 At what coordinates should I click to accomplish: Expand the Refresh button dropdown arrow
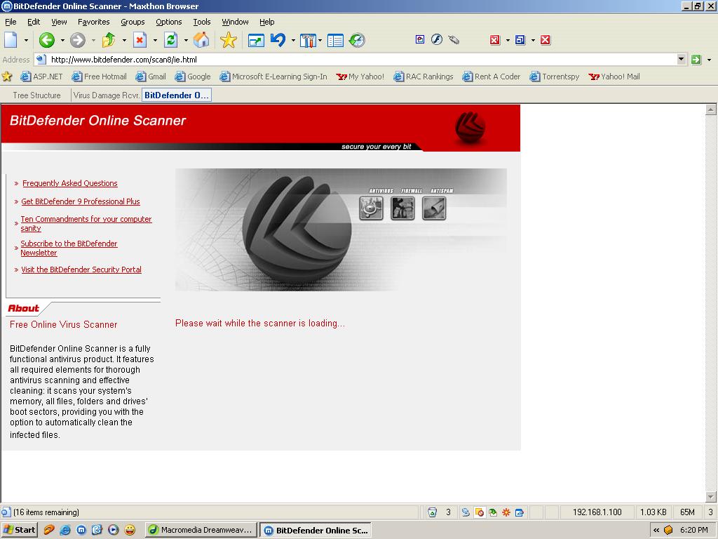(186, 40)
